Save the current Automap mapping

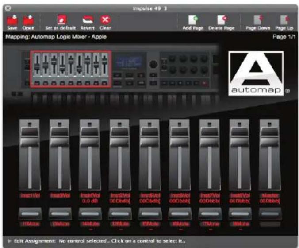pos(12,23)
